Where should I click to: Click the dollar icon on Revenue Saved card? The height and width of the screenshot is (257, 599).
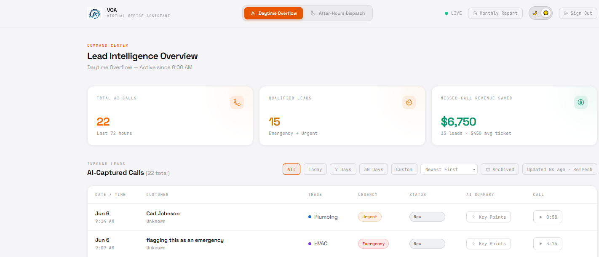pos(581,102)
